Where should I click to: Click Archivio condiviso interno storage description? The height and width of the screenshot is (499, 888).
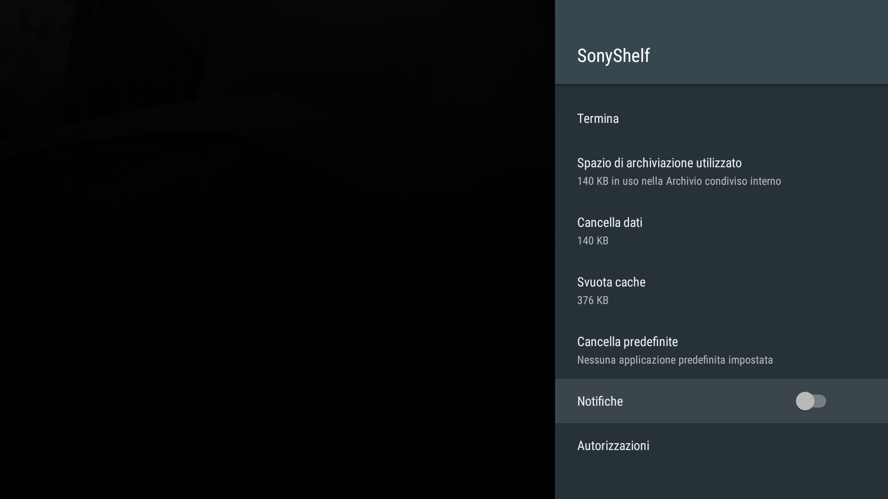tap(678, 181)
